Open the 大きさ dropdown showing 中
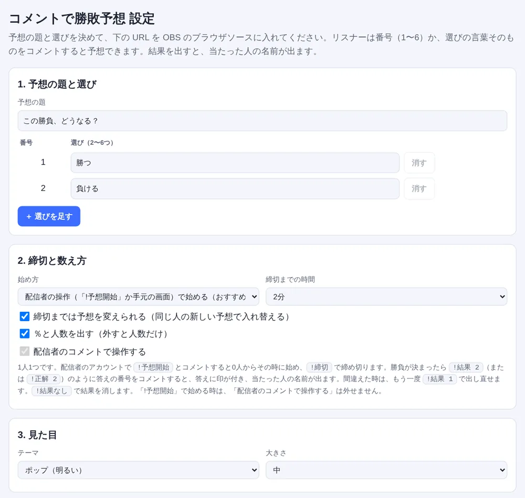 coord(386,470)
